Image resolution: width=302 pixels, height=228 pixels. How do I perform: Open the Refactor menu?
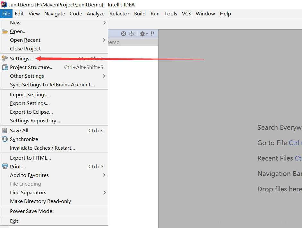(119, 14)
